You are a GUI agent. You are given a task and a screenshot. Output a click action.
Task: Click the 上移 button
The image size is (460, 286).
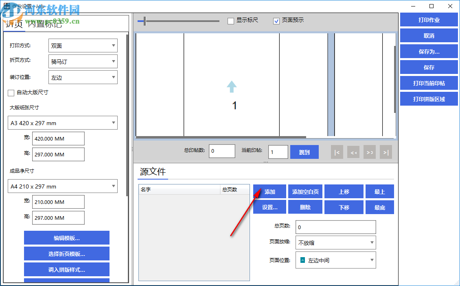[344, 192]
